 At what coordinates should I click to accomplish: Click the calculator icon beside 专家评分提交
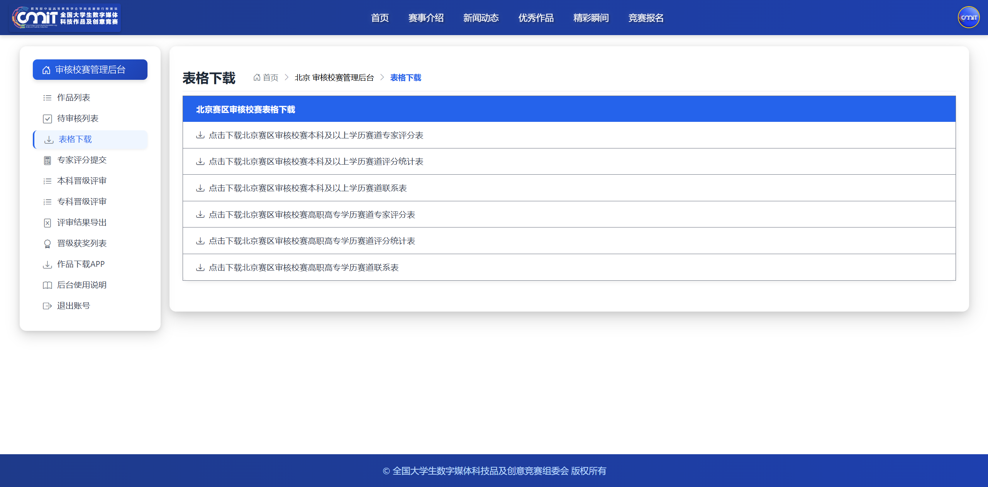47,160
